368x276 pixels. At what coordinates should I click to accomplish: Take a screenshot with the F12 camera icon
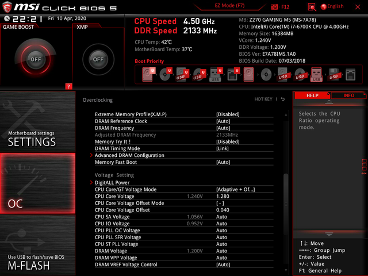click(x=274, y=7)
